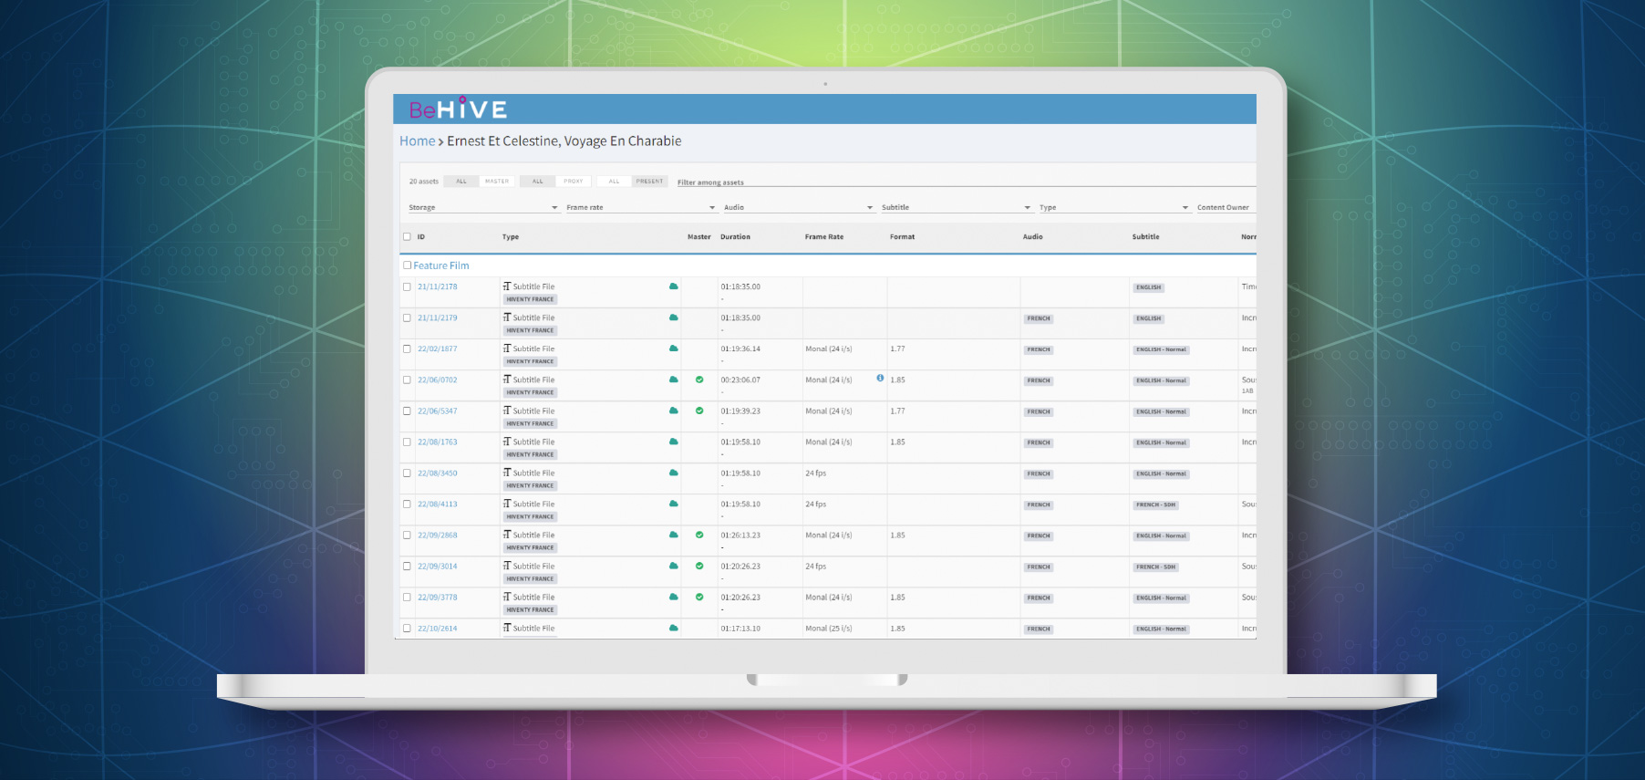Click the green master checkmark for asset 22/09/3778
Screen dimensions: 1645x780
699,597
